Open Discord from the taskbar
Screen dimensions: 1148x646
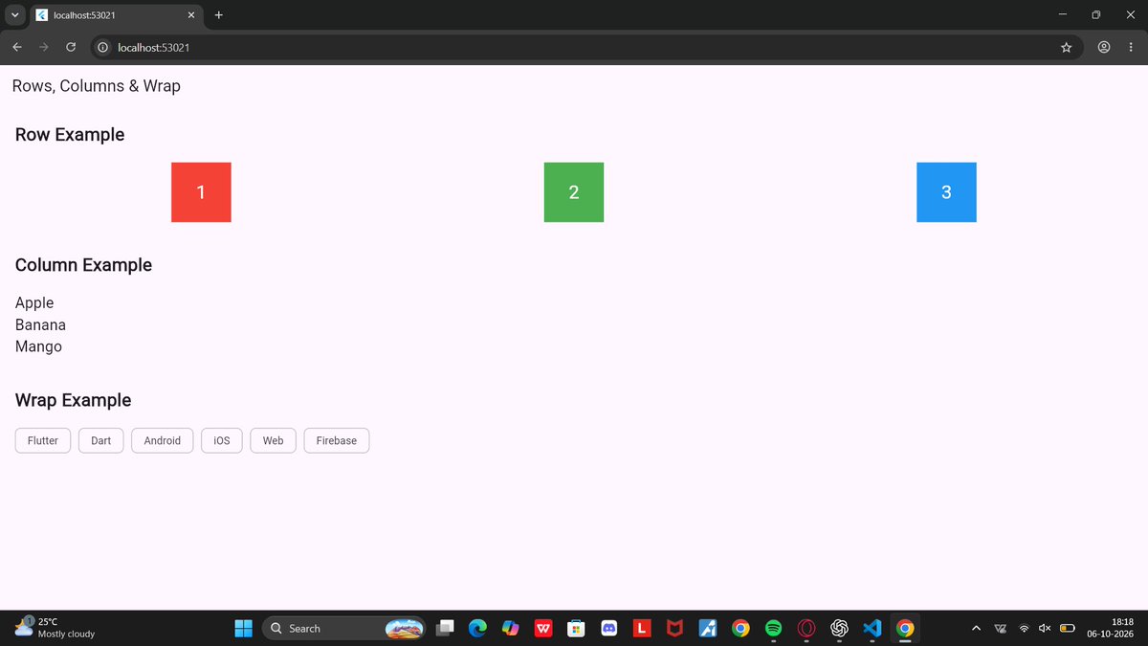coord(608,628)
